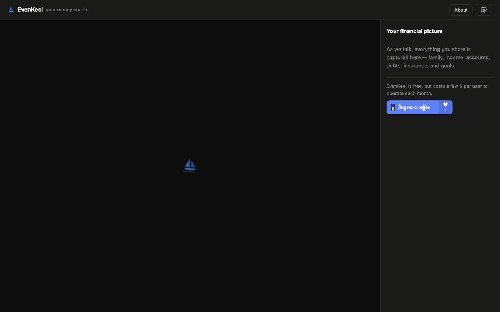Click the EvenKeel brand name
Screen dimensions: 500x312
point(30,10)
